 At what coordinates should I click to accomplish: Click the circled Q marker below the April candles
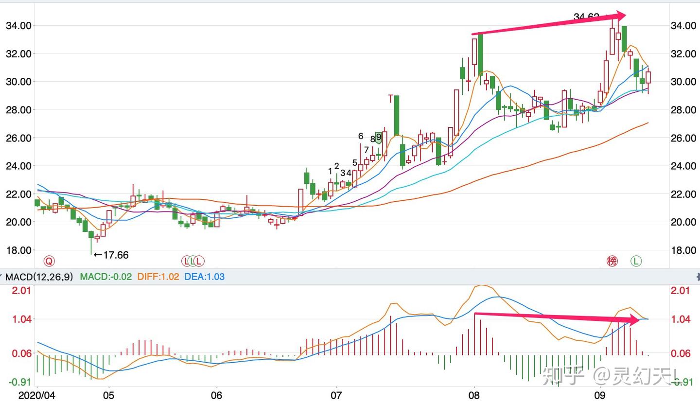point(49,261)
